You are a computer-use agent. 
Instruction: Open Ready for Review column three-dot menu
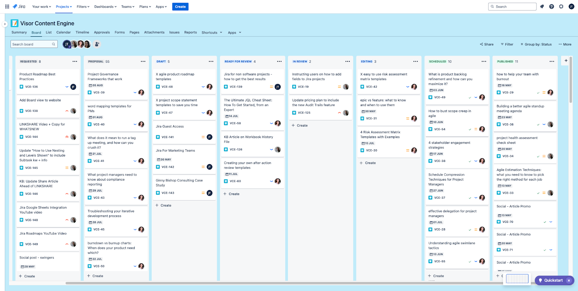(279, 61)
